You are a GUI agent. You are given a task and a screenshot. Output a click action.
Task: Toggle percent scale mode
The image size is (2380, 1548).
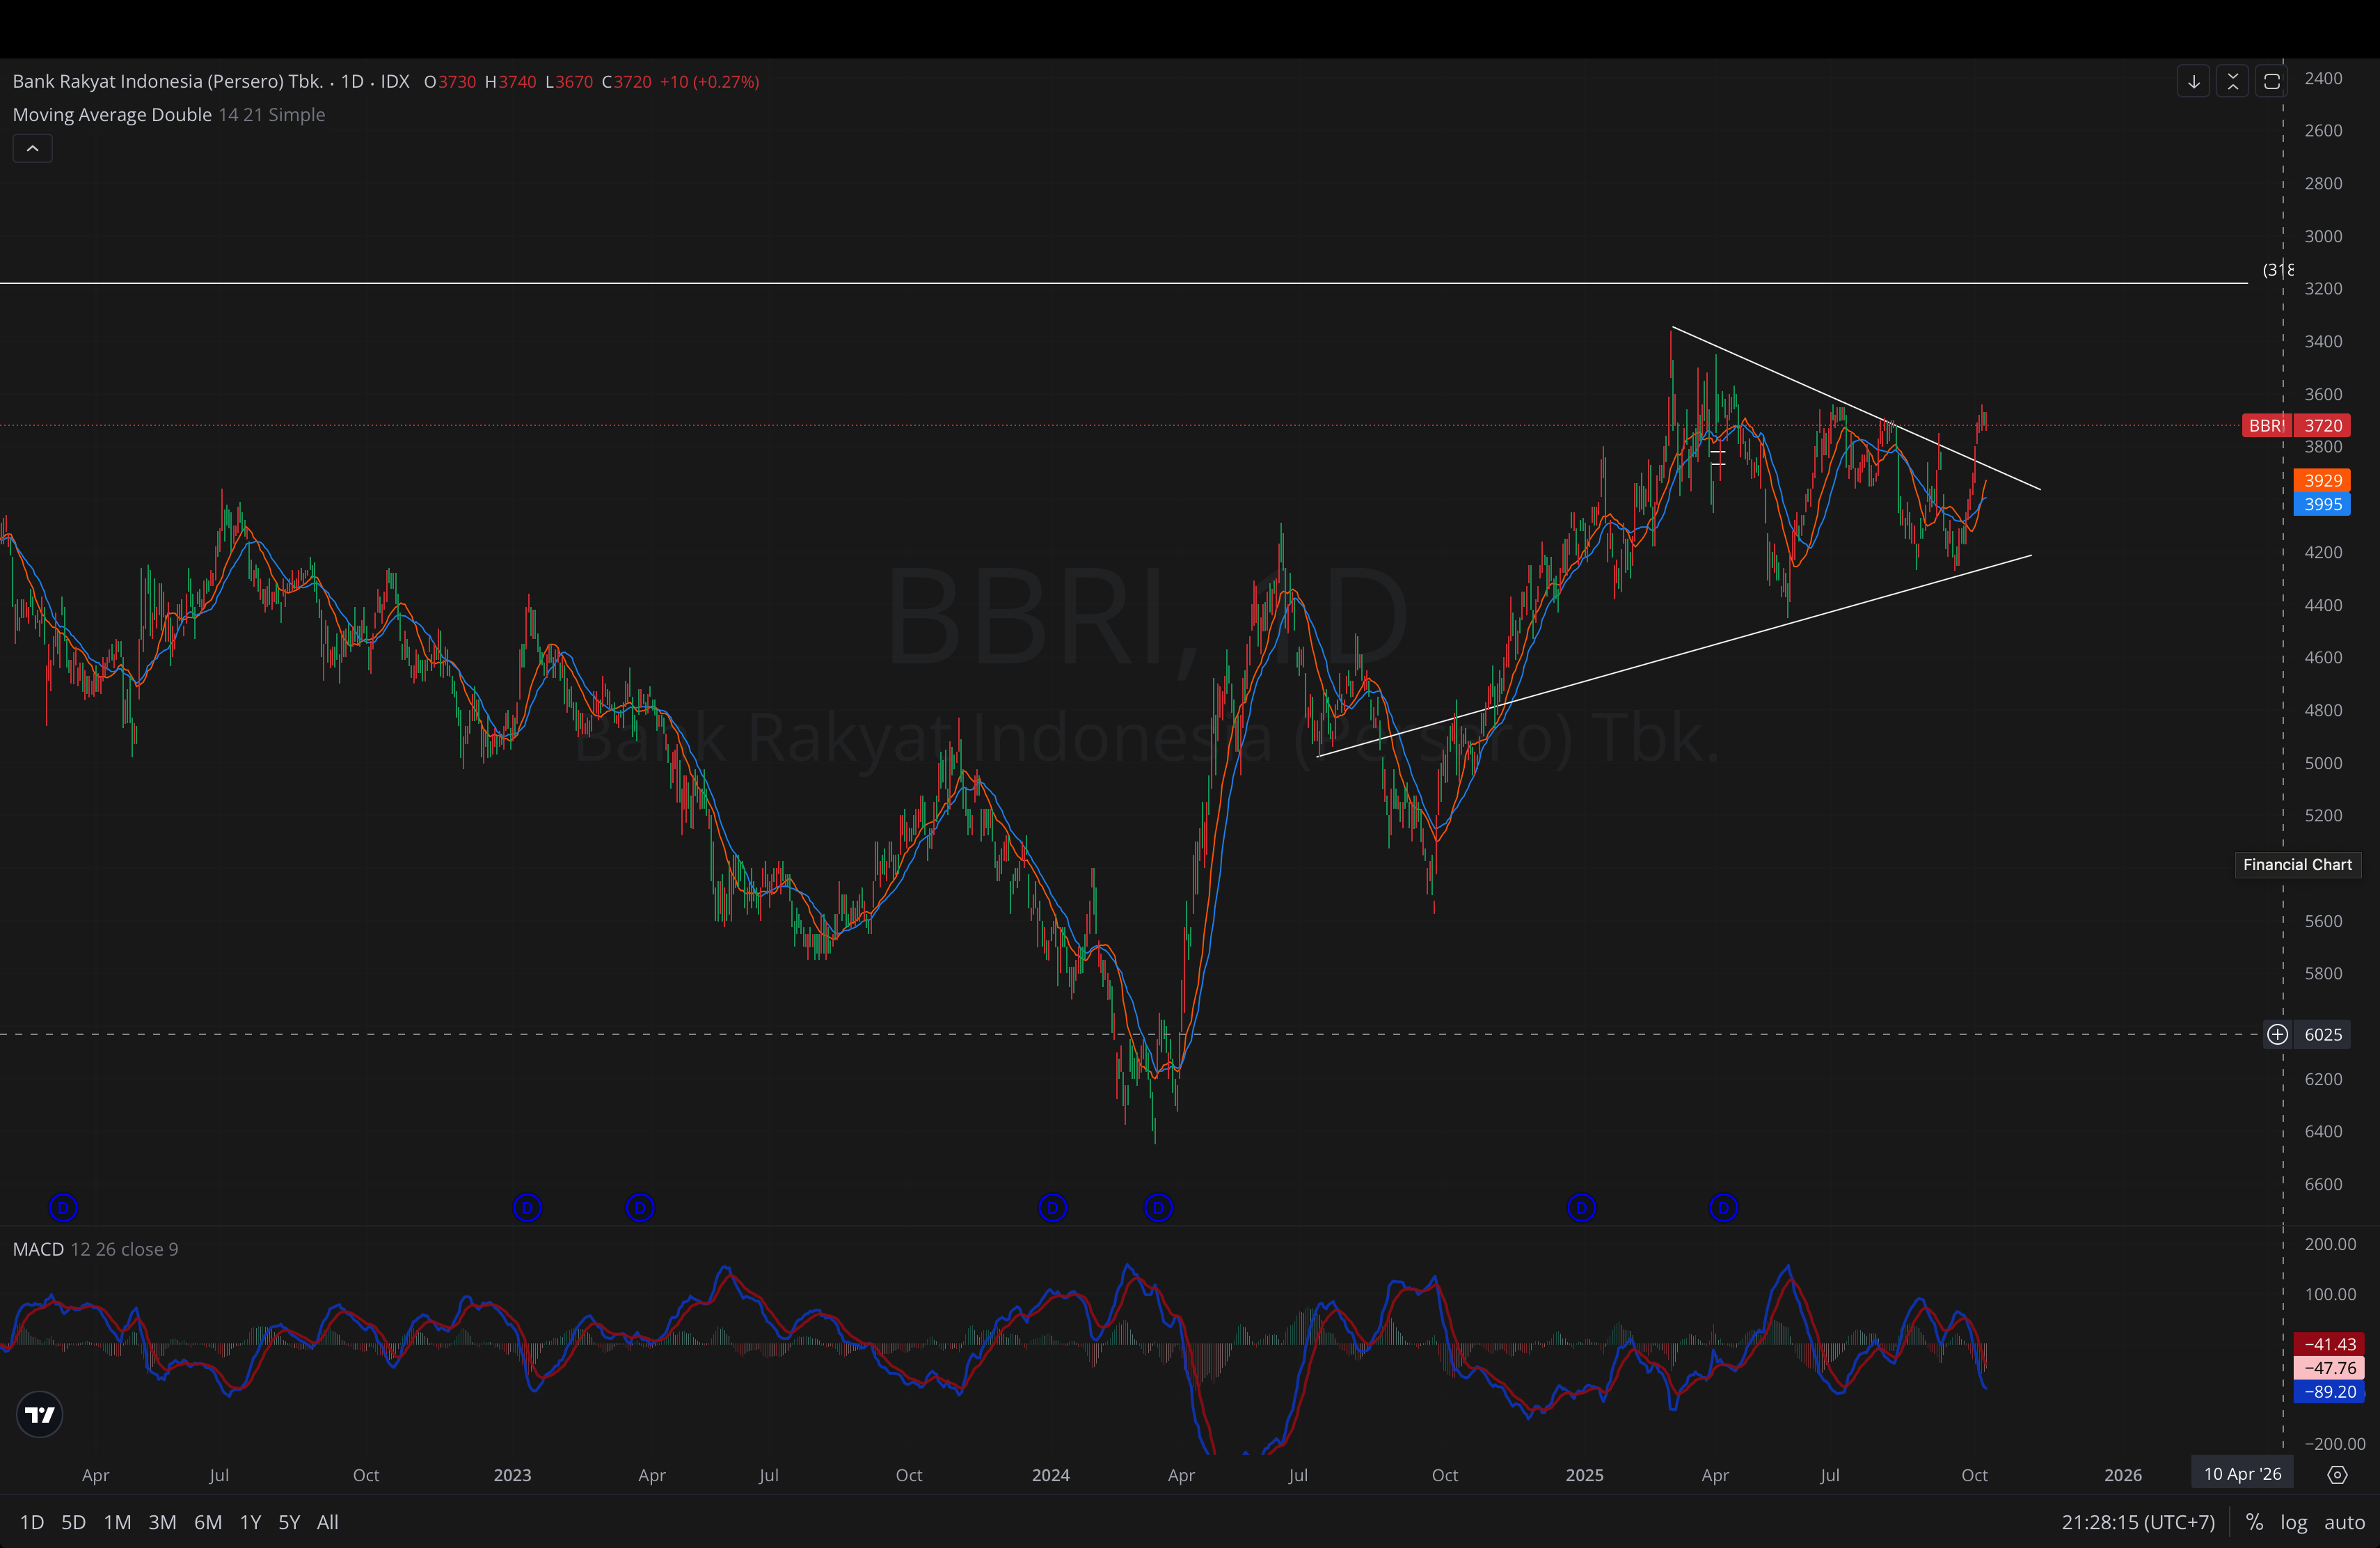(2254, 1522)
